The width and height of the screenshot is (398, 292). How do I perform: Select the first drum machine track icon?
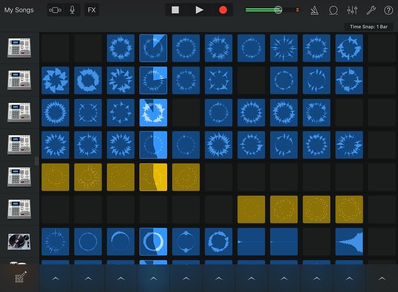(19, 48)
